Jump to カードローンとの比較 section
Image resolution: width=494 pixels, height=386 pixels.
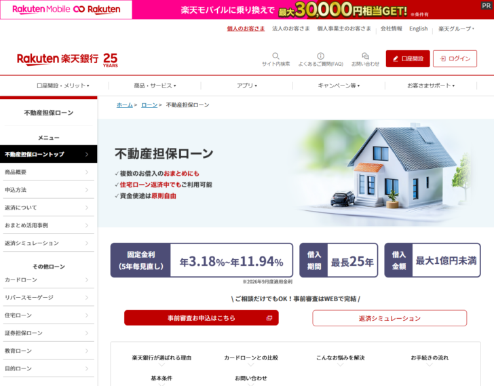click(251, 358)
